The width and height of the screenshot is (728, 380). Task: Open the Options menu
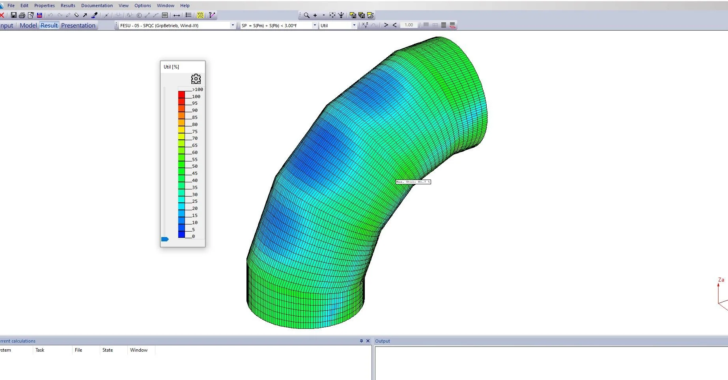coord(143,6)
